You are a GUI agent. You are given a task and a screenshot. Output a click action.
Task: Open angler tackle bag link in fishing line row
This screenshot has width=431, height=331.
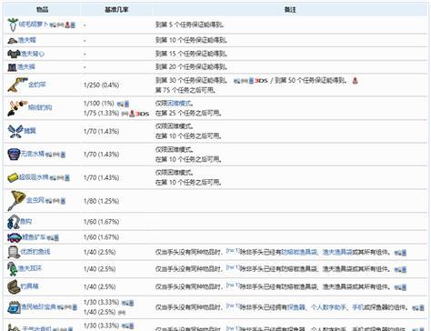[337, 252]
